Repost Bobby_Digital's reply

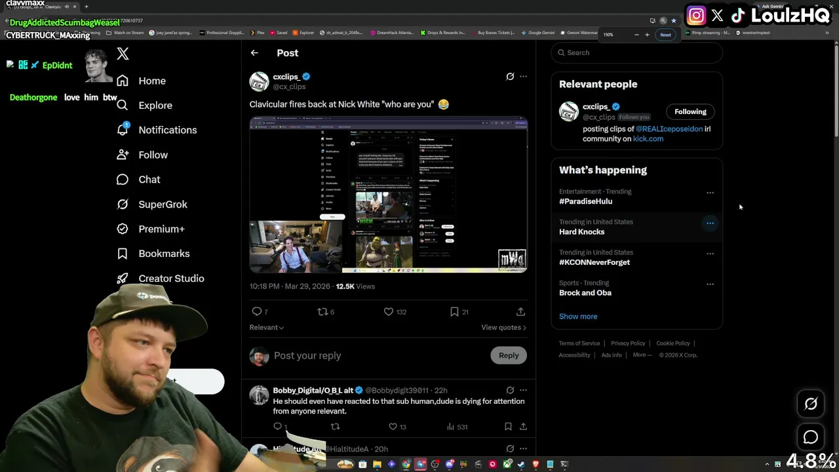tap(335, 427)
